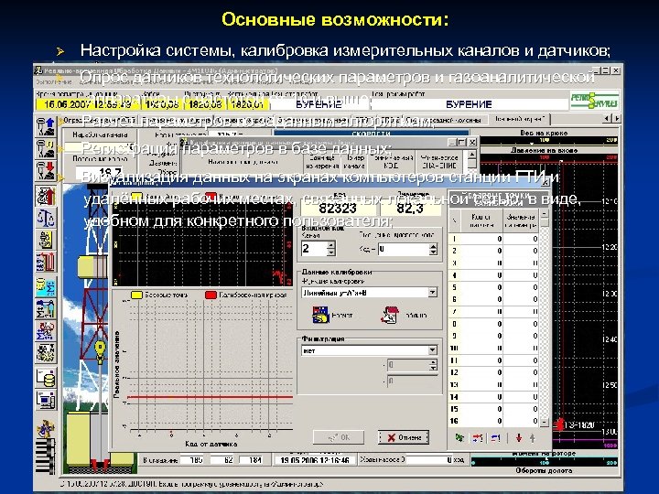Click the value readout 82,3
Image resolution: width=659 pixels, height=494 pixels.
tap(410, 209)
